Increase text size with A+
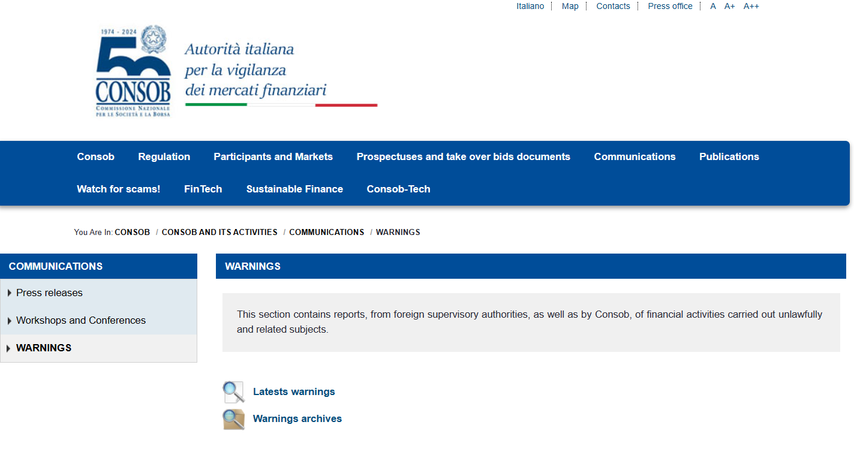 click(729, 6)
